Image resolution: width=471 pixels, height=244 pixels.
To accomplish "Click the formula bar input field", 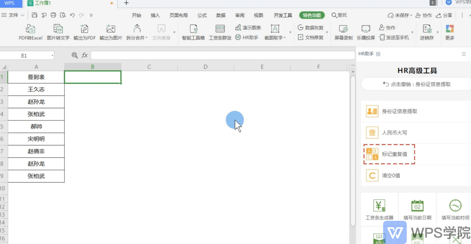I will pos(223,55).
